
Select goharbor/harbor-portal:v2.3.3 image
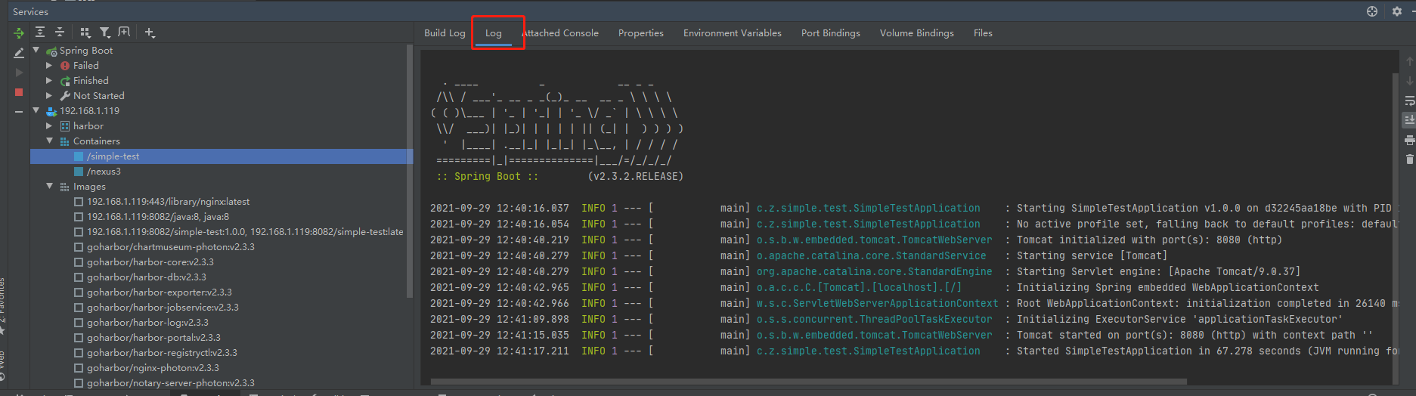click(x=153, y=338)
